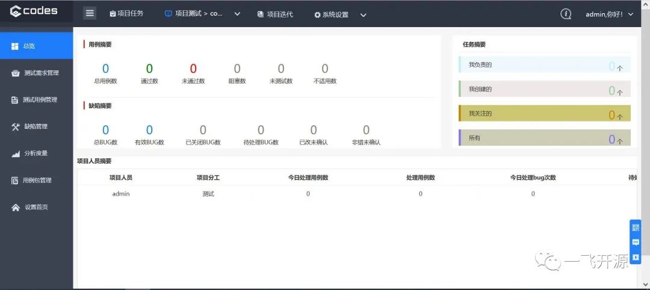
Task: Click the 处理用例数 column header
Action: tap(421, 177)
